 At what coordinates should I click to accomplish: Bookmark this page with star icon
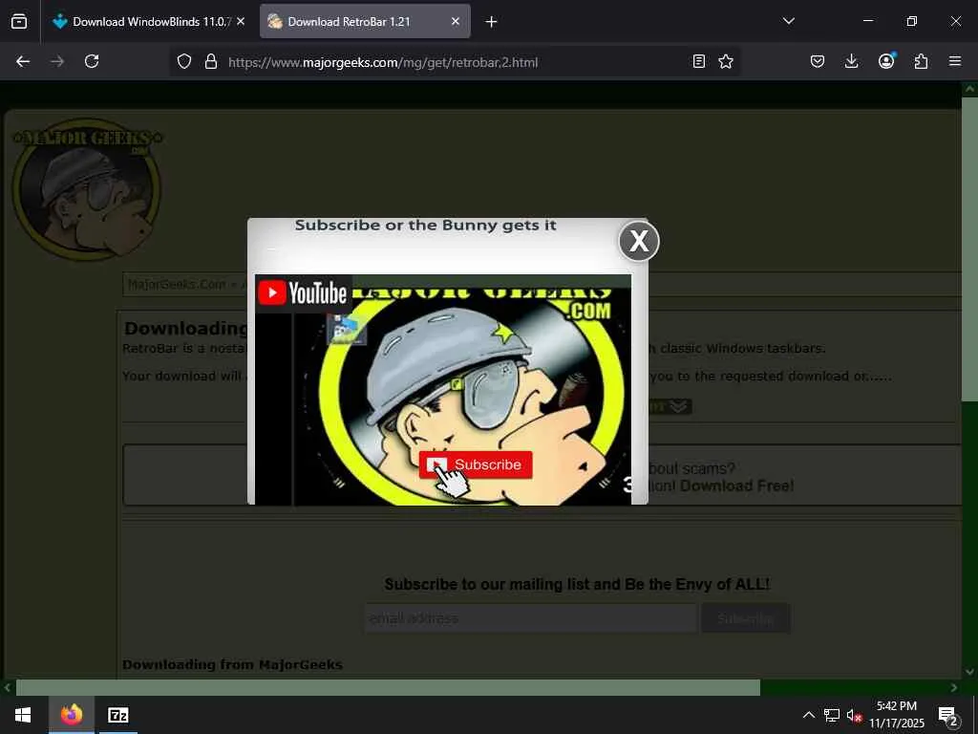click(x=726, y=61)
